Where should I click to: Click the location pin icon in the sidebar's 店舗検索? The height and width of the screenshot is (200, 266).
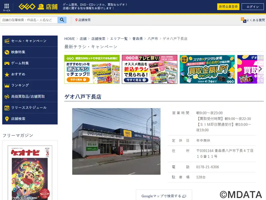coord(7,119)
